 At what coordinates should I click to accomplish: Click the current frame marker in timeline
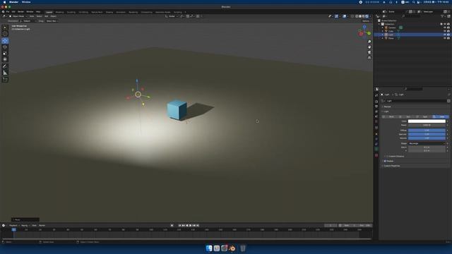coord(13,230)
